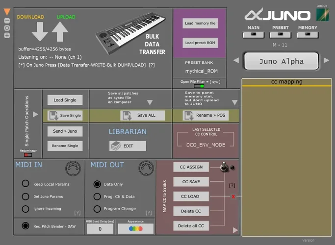Expand Single Patch Operations arrow
Viewport: 335px width, 245px height.
pos(35,115)
